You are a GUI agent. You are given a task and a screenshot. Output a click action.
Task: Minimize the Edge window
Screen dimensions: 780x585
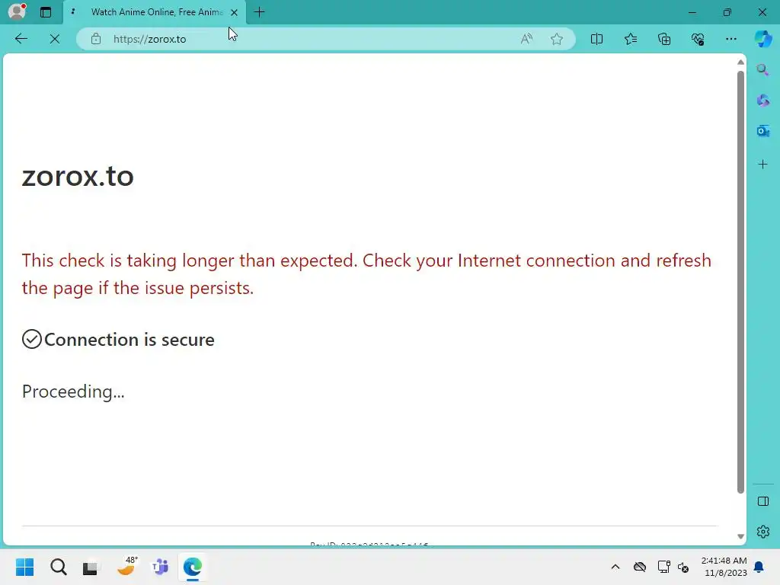coord(692,12)
